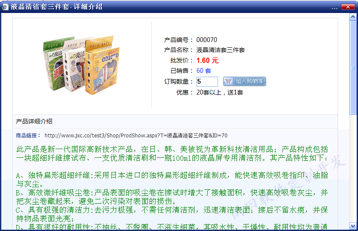The image size is (358, 231).
Task: Open the 60 套 sold count link
Action: [x=204, y=71]
